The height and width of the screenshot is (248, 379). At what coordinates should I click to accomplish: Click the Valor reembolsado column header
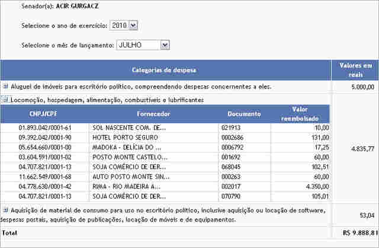tap(300, 113)
